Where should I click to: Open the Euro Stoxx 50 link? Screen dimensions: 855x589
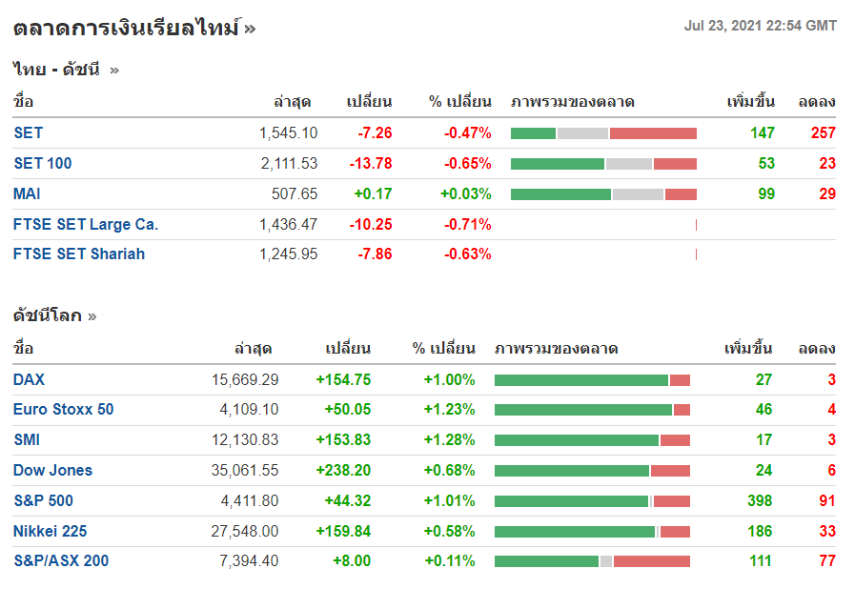click(63, 409)
